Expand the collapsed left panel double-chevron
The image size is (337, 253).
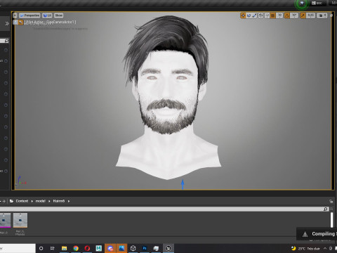click(x=7, y=23)
